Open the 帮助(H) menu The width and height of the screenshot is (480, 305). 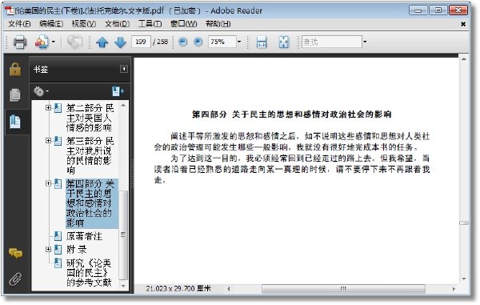[x=218, y=24]
